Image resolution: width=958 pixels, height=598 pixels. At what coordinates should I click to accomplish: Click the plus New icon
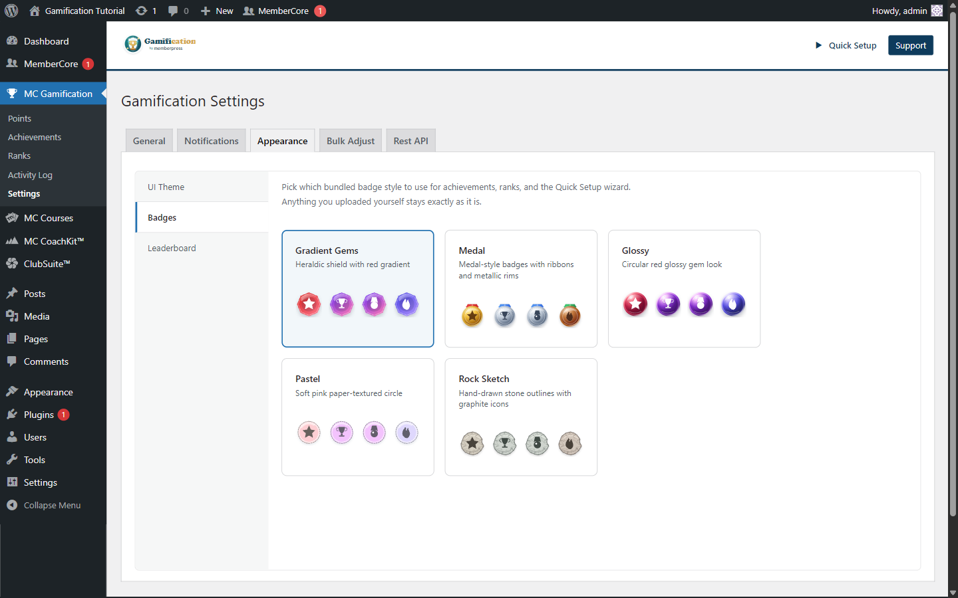pos(206,11)
